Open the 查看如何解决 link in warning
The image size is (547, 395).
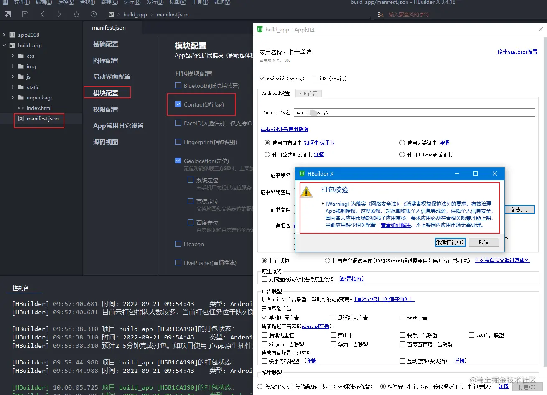click(396, 225)
